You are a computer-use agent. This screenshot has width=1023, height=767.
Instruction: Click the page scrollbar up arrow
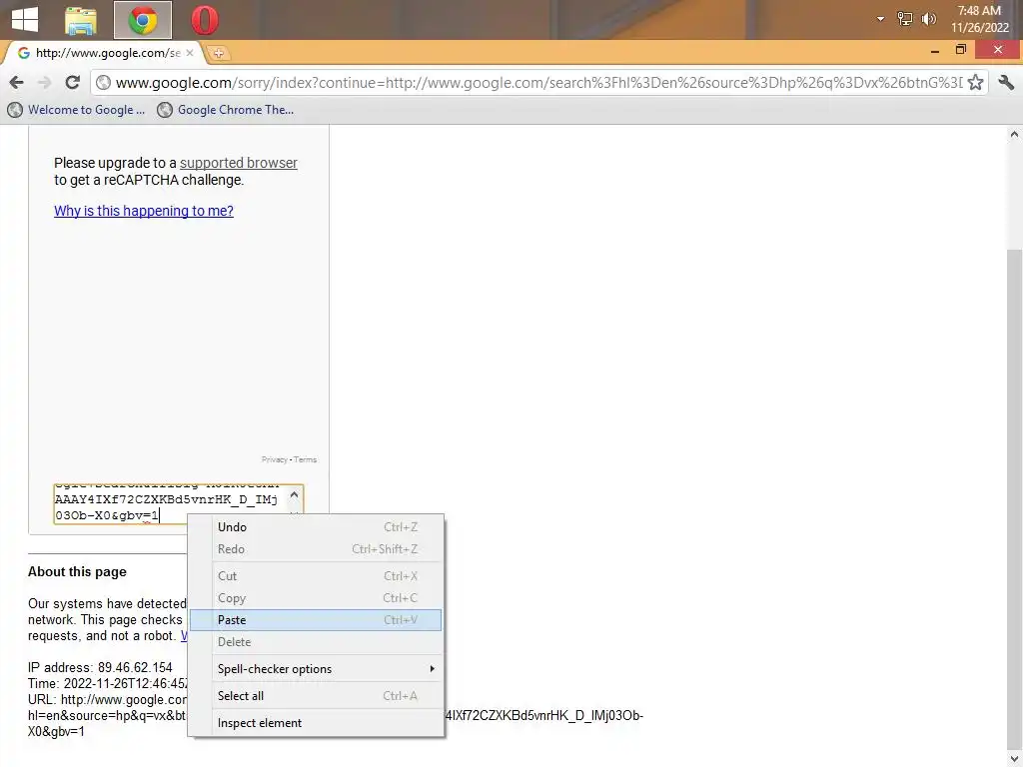click(x=1014, y=134)
